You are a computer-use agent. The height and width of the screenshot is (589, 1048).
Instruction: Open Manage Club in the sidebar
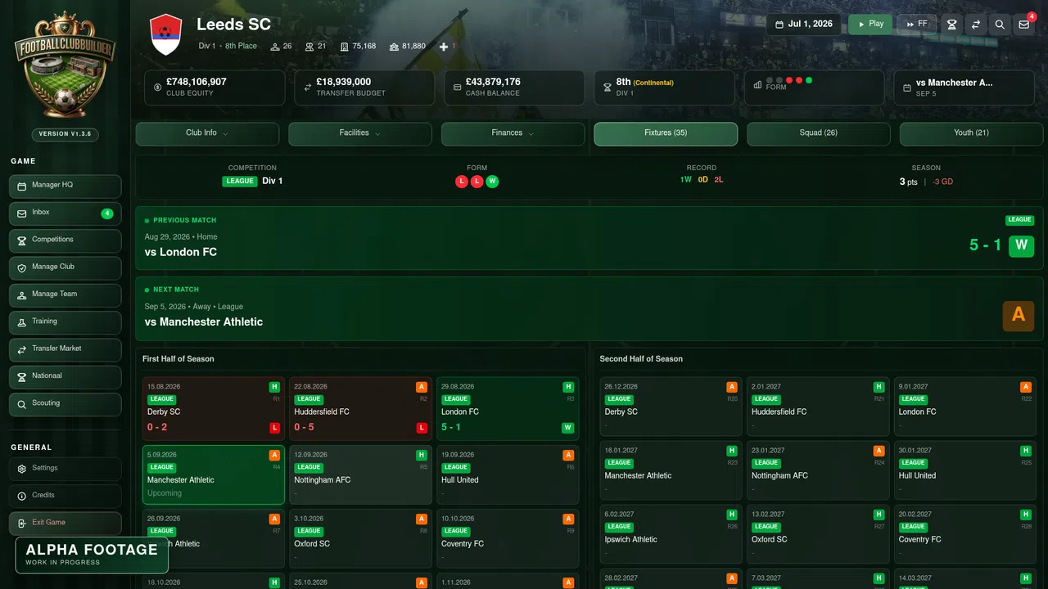[65, 268]
